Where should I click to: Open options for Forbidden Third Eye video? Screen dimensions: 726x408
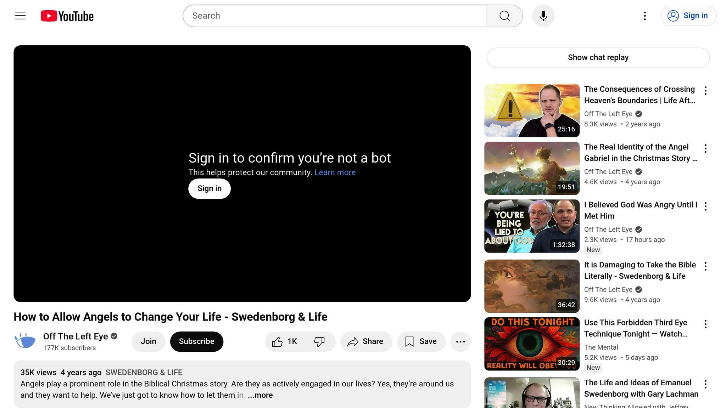(705, 324)
